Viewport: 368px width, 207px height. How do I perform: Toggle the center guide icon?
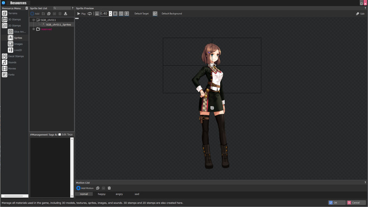tap(127, 14)
